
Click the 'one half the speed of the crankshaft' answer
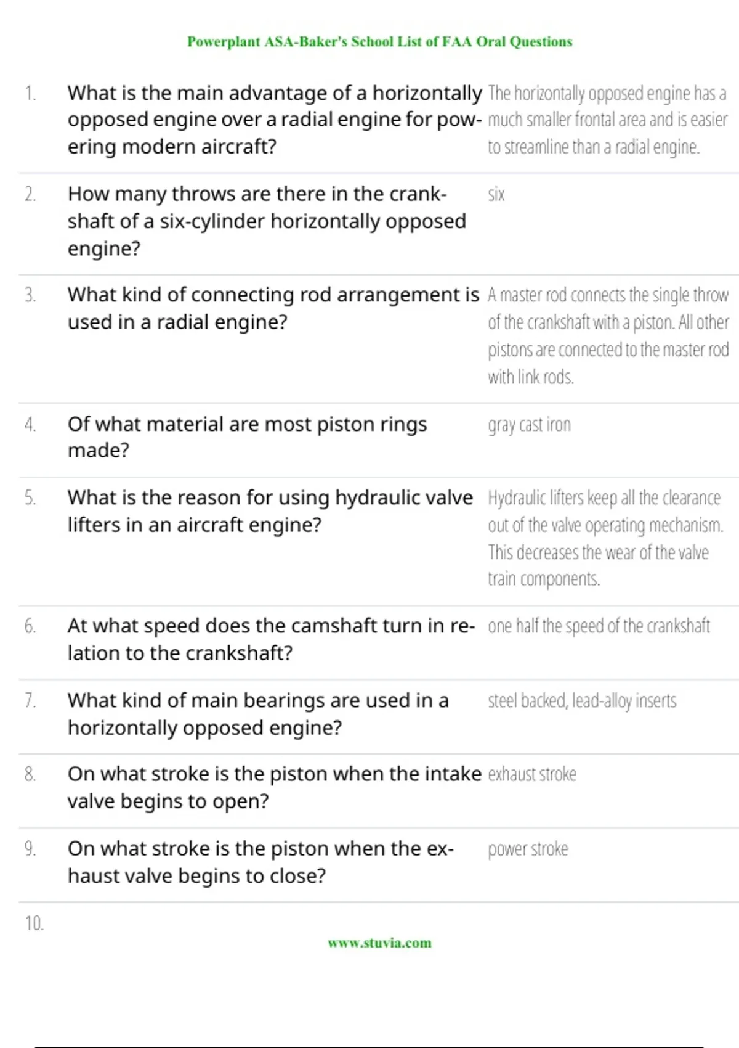[x=599, y=626]
